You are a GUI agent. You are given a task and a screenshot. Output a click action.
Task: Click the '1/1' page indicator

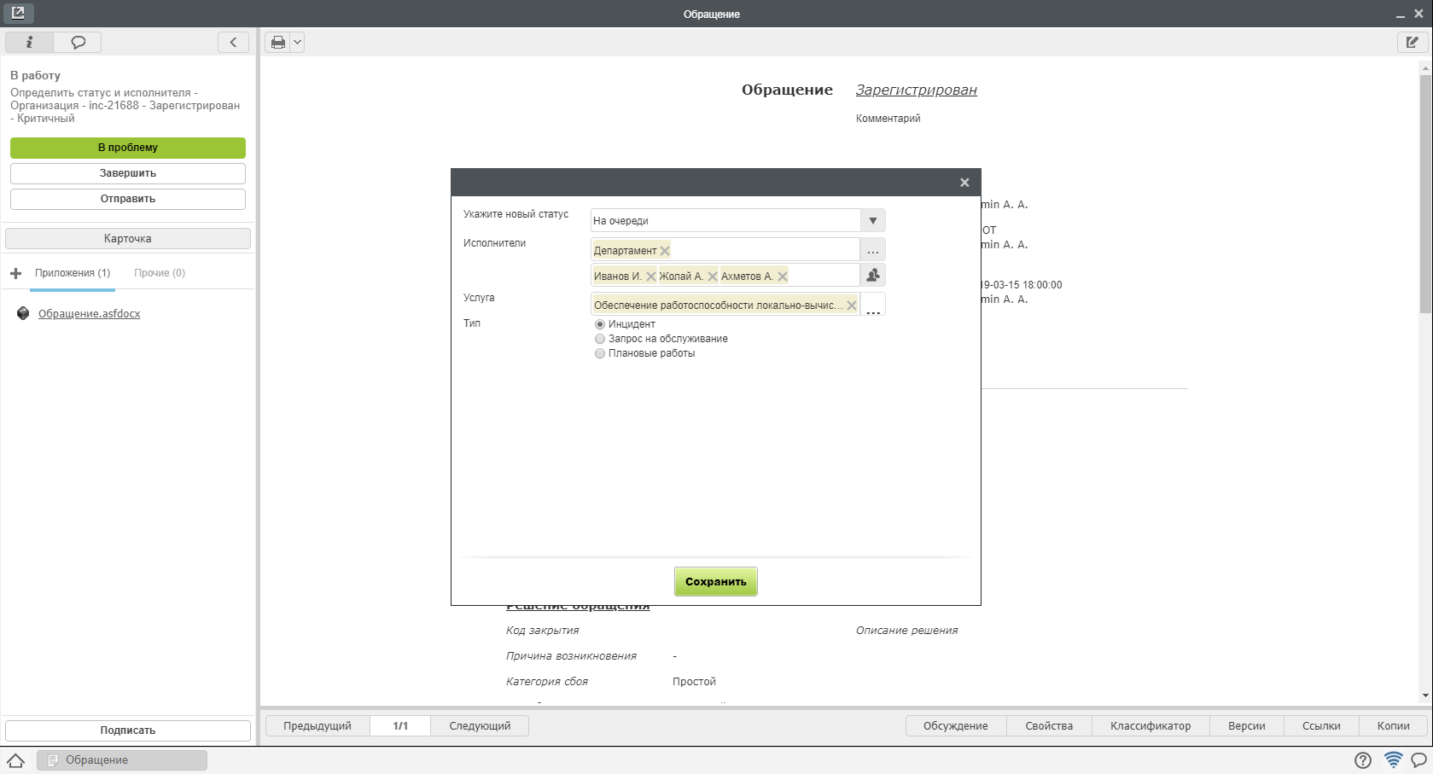[x=400, y=726]
